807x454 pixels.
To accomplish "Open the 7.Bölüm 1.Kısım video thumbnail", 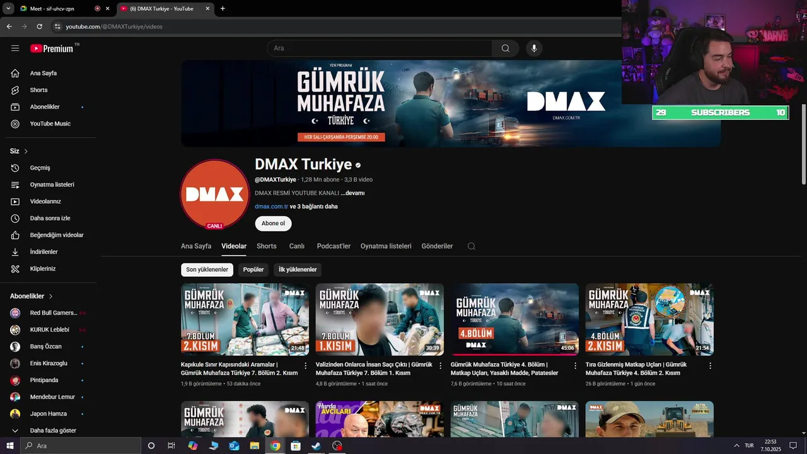I will pos(380,320).
